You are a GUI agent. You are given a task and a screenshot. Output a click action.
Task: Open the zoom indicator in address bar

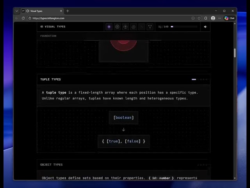(x=193, y=18)
